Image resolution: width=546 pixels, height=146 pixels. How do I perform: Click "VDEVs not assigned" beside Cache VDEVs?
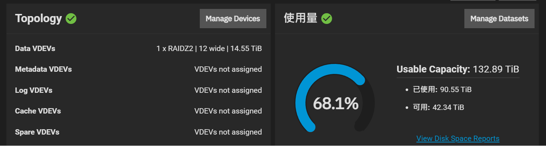pyautogui.click(x=228, y=111)
